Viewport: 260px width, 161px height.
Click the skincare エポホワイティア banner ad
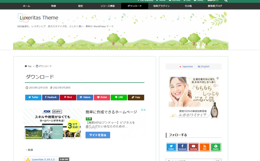pos(194,98)
